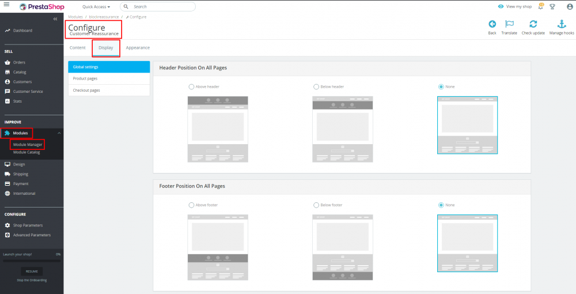Click the Design monitor icon

point(7,164)
